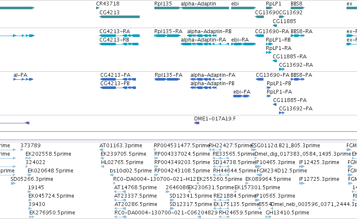Viewport: 357px width, 219px height.
Task: Click the EK089964.5prime EST
Action: tap(247, 183)
